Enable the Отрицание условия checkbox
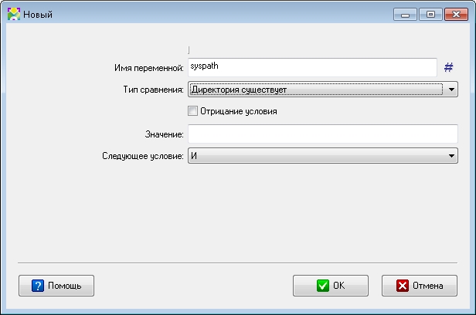The height and width of the screenshot is (315, 476). pyautogui.click(x=192, y=111)
